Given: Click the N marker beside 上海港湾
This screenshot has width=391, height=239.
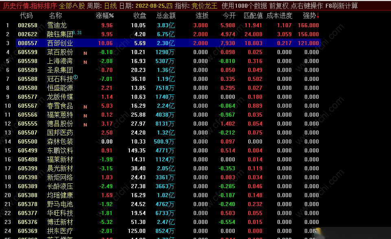Looking at the screenshot, I should pyautogui.click(x=85, y=62).
